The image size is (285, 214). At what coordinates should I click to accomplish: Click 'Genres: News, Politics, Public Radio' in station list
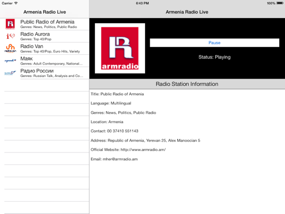(x=49, y=27)
